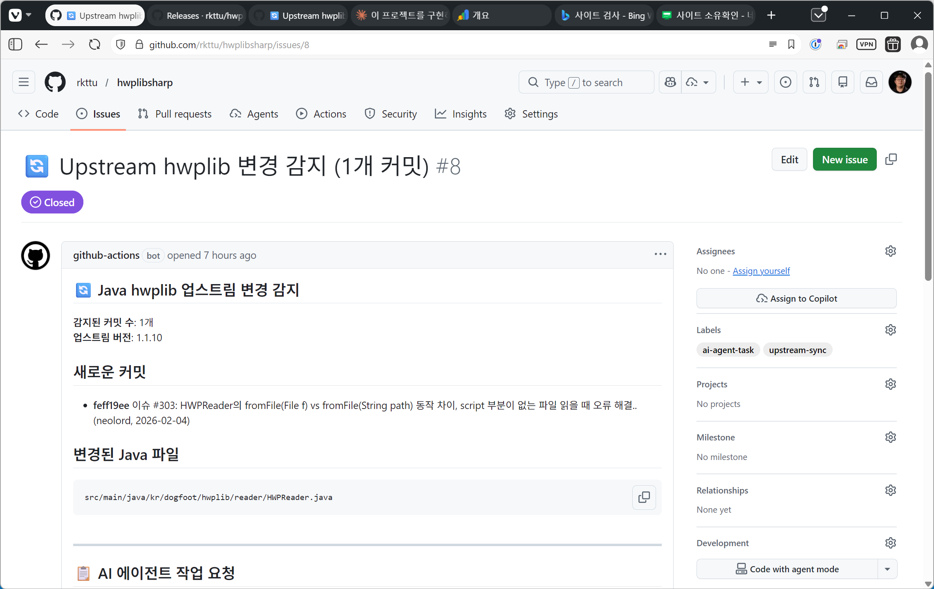Click the New issue button
The height and width of the screenshot is (589, 934).
point(844,159)
